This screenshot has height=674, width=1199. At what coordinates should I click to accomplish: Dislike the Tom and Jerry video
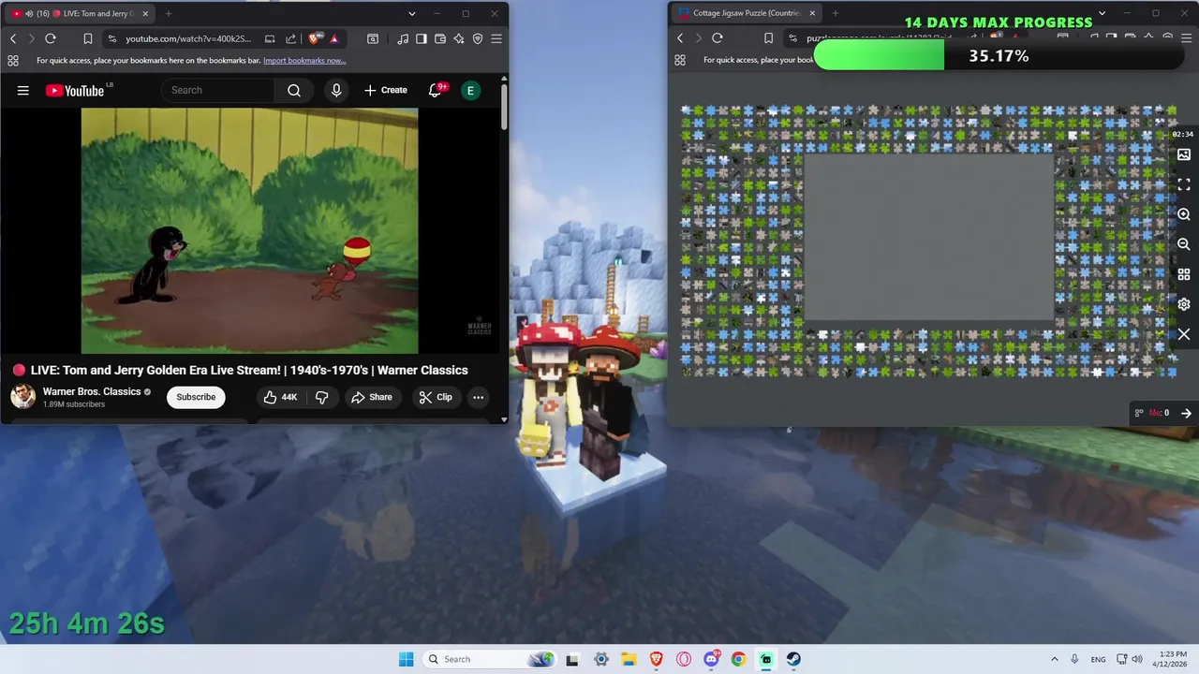pyautogui.click(x=322, y=397)
